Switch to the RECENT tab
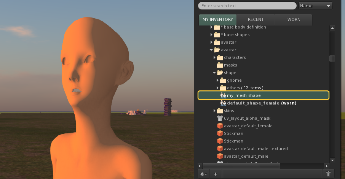 click(x=256, y=19)
